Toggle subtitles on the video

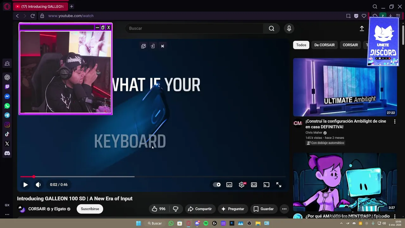(x=229, y=185)
